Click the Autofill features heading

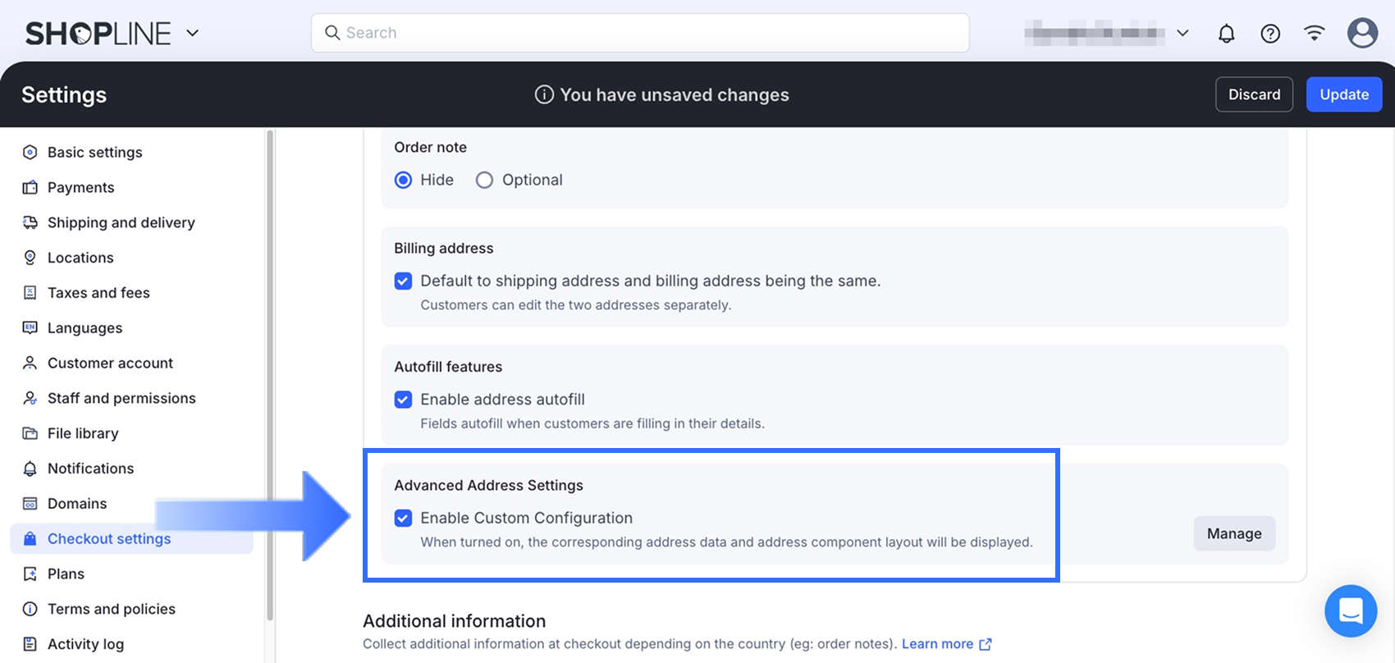click(448, 367)
